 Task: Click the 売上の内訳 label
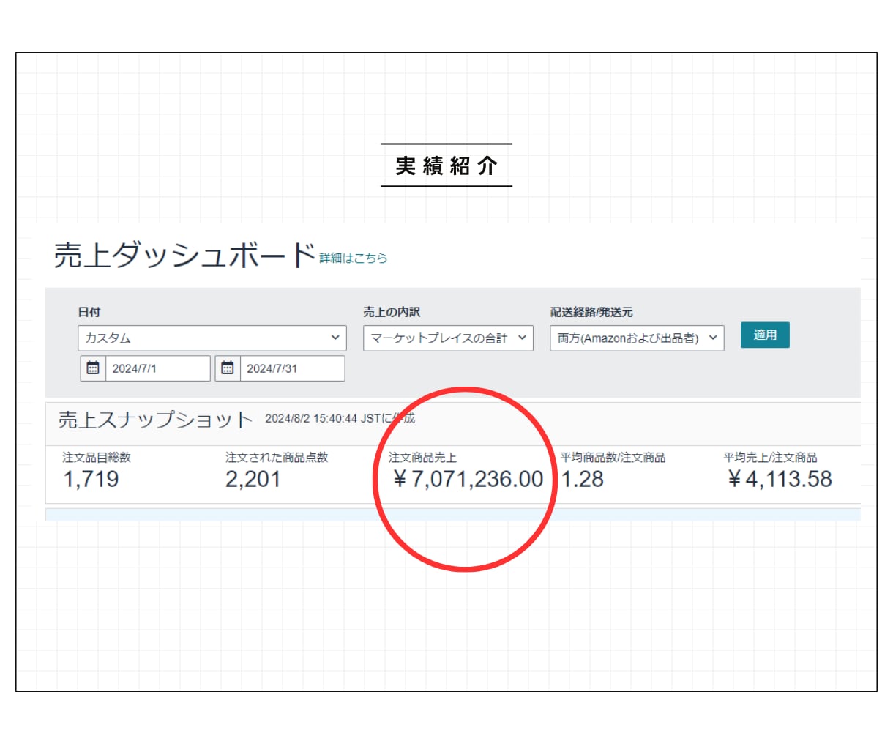click(x=392, y=312)
